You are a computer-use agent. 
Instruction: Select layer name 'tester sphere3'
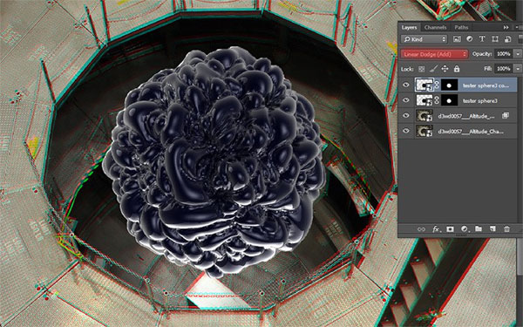tap(479, 100)
